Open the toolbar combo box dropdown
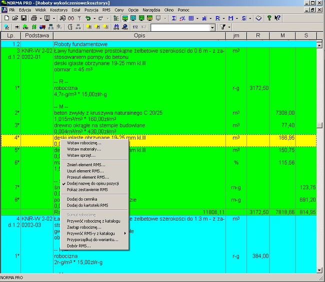The height and width of the screenshot is (282, 325). (212, 27)
